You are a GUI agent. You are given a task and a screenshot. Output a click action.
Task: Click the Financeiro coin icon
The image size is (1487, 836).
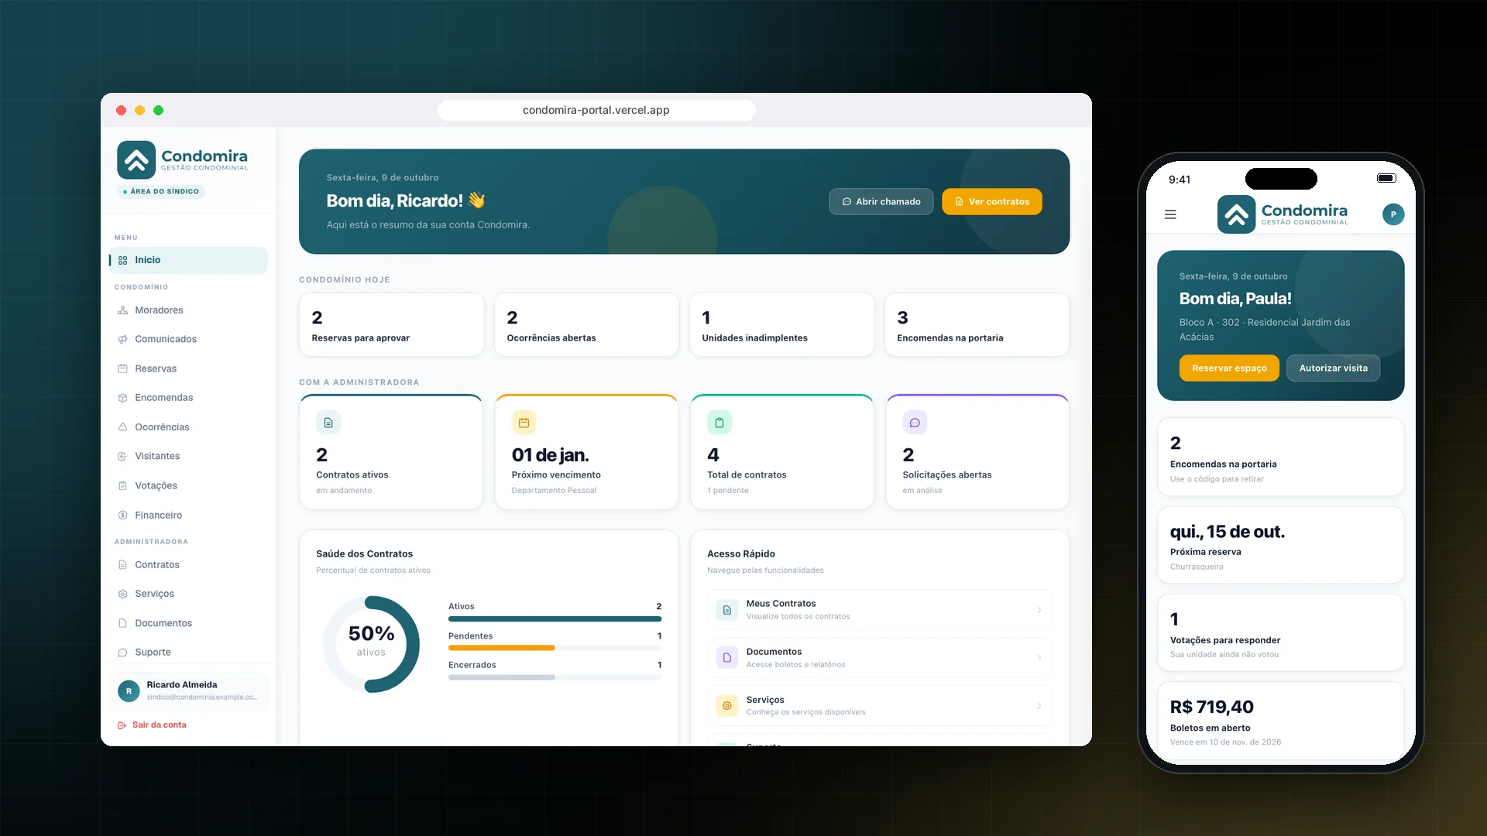122,516
